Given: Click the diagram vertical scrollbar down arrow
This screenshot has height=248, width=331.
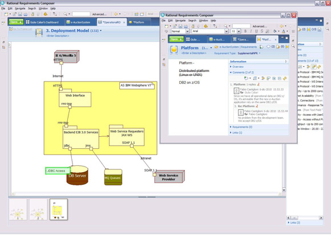Looking at the screenshot, I should [284, 190].
